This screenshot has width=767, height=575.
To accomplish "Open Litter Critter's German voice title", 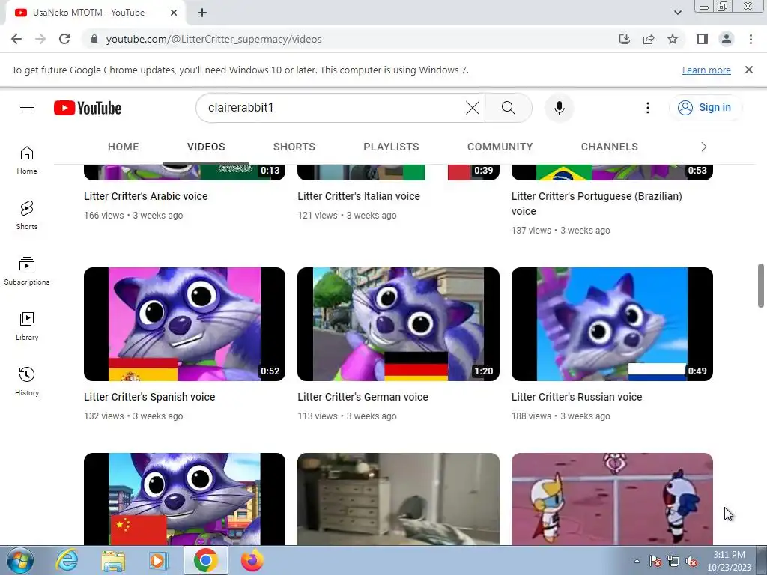I will click(x=363, y=397).
